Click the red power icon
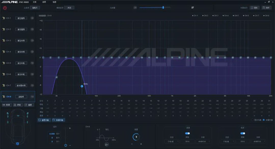This screenshot has width=275, height=149. click(5, 8)
